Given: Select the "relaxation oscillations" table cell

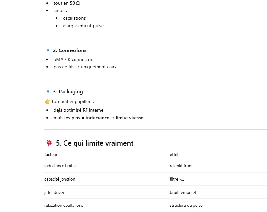Looking at the screenshot, I should coord(64,206).
